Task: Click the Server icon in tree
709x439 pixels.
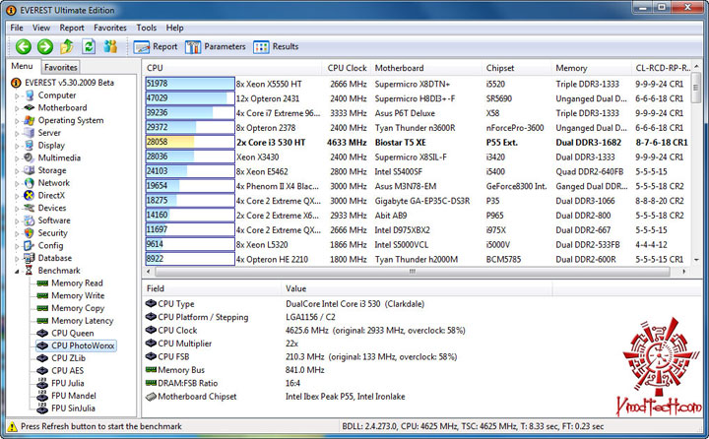Action: [x=30, y=133]
